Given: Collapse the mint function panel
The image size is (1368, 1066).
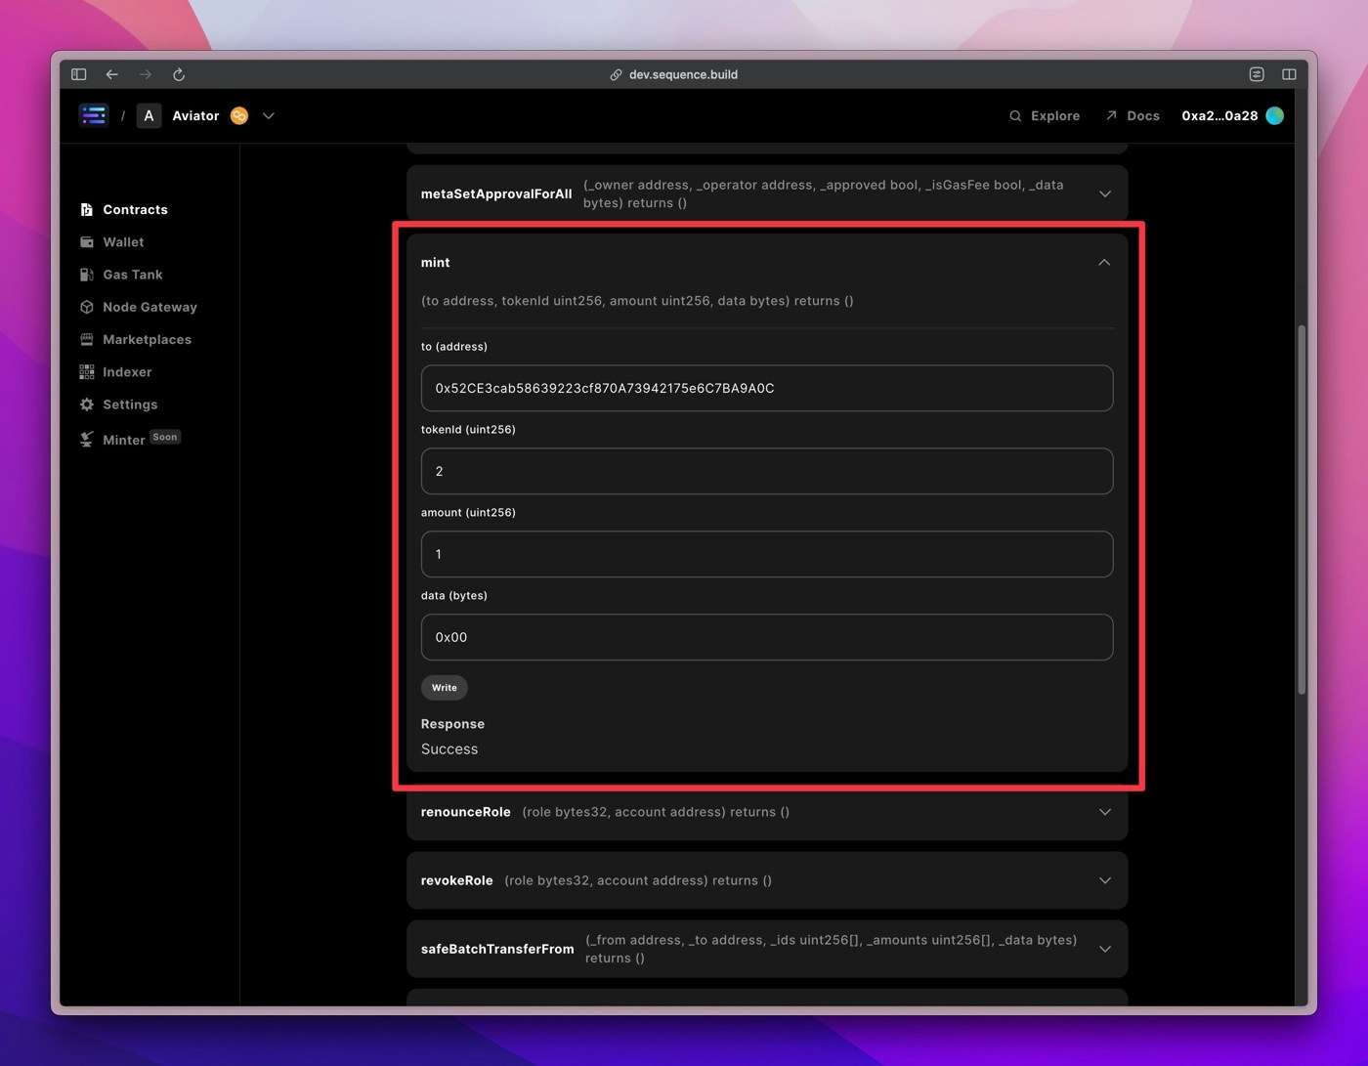Looking at the screenshot, I should point(1104,262).
